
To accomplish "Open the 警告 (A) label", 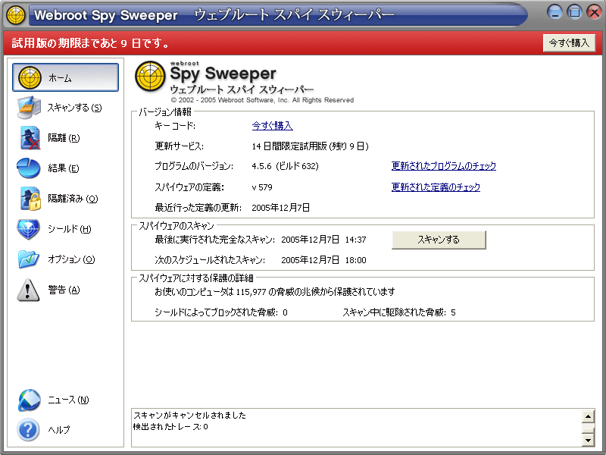I will pyautogui.click(x=64, y=290).
